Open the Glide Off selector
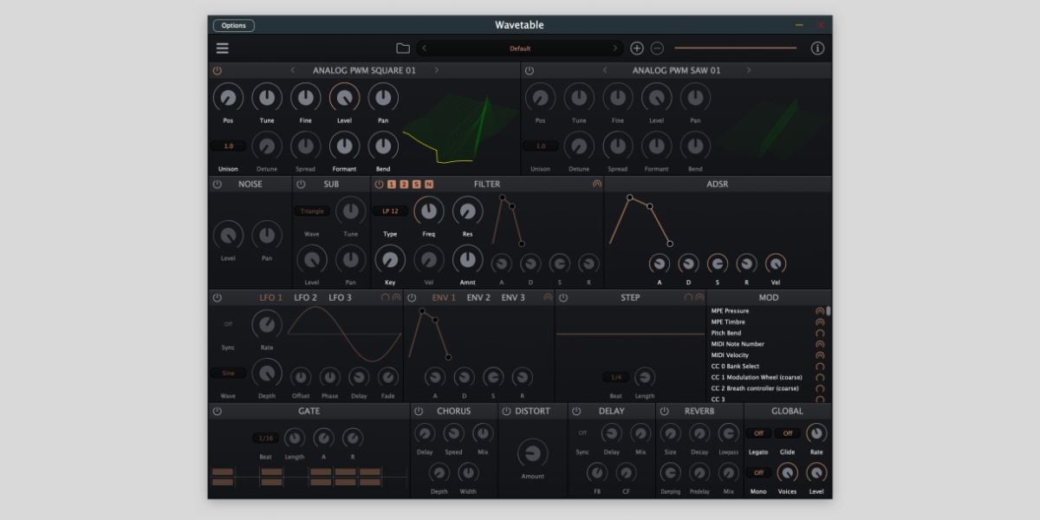The image size is (1040, 520). pyautogui.click(x=788, y=433)
